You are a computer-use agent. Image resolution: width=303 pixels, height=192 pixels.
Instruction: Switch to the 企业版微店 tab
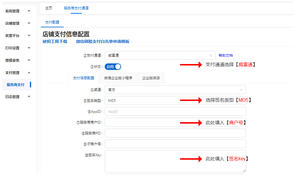point(151,78)
